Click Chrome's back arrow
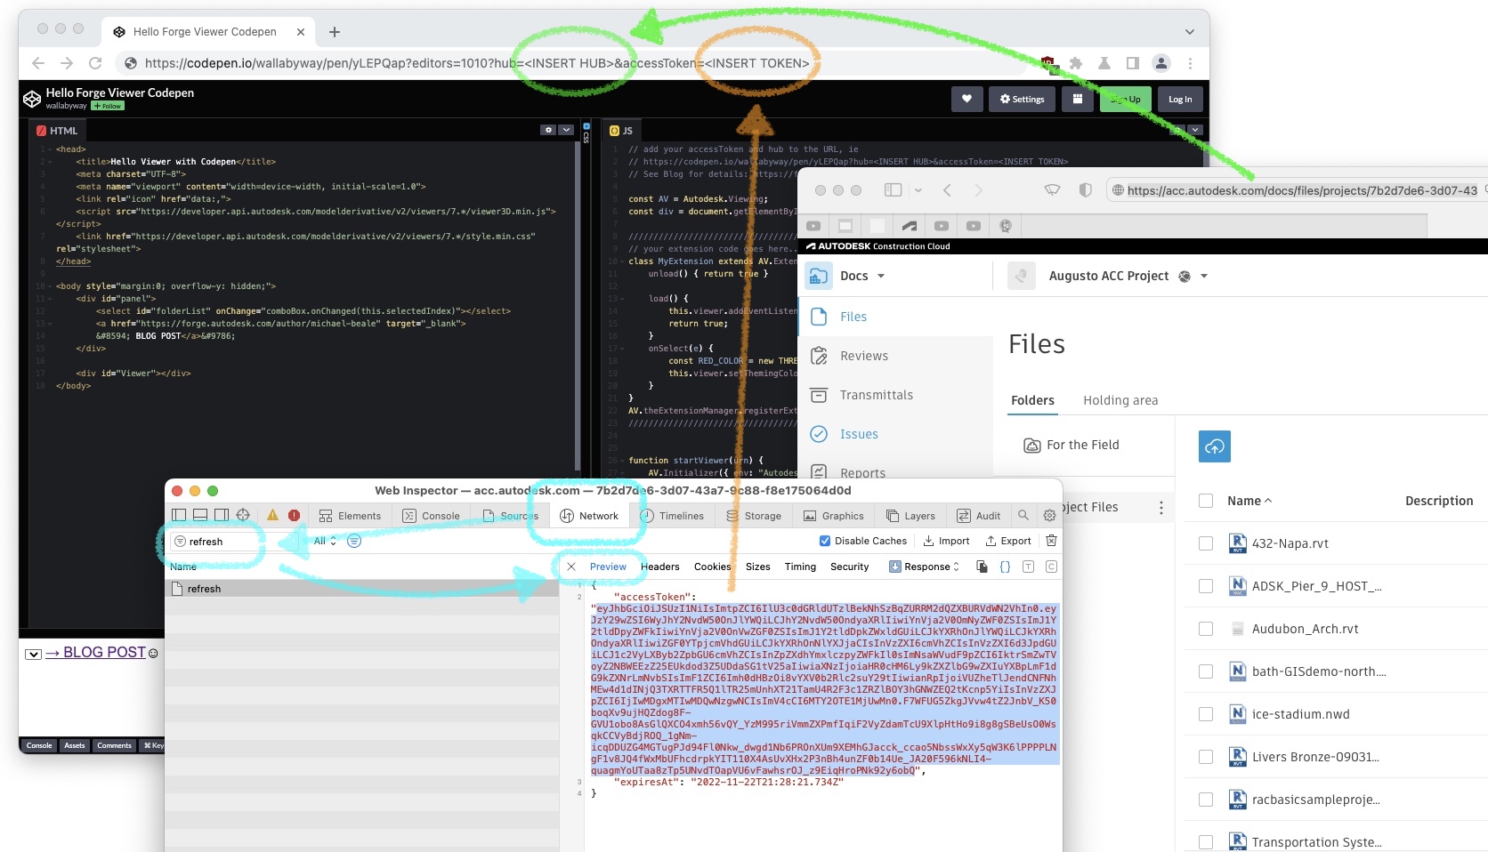 point(37,63)
